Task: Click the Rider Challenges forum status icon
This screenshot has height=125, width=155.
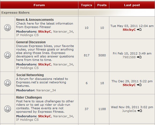Action: tap(8, 109)
